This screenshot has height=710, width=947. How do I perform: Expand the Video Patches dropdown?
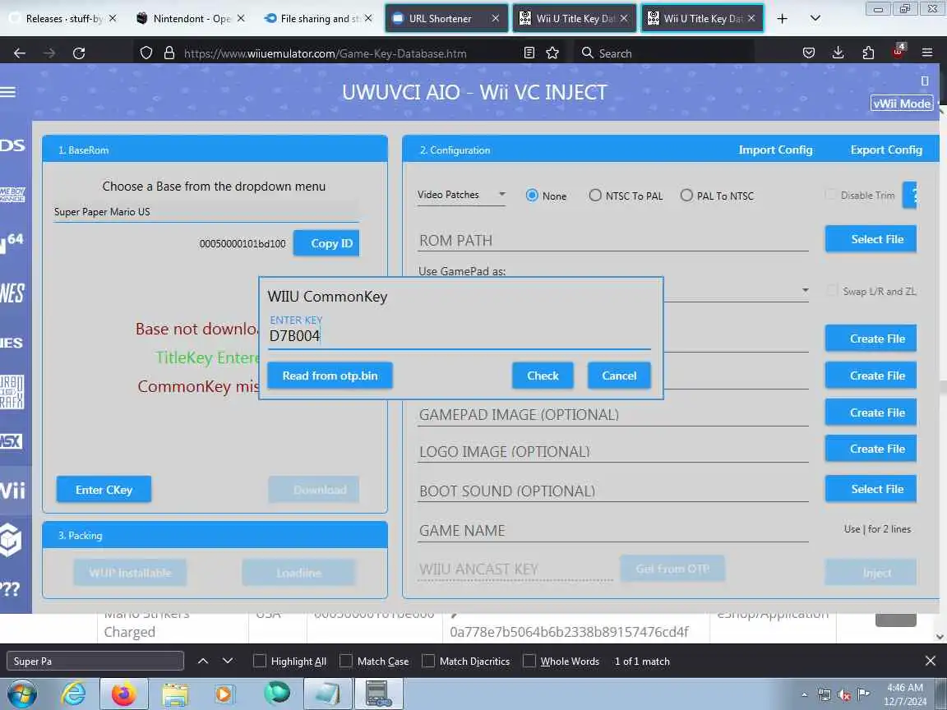click(461, 195)
